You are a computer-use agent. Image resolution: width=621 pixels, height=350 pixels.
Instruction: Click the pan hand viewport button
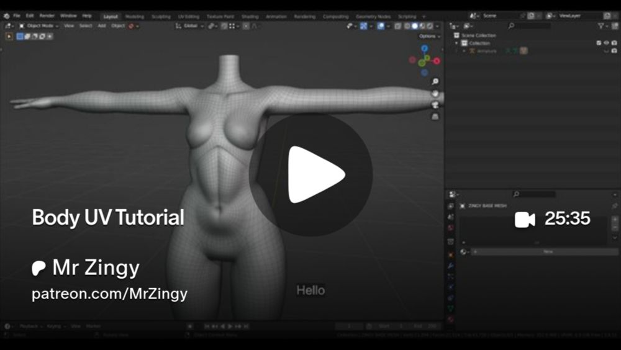[x=435, y=94]
